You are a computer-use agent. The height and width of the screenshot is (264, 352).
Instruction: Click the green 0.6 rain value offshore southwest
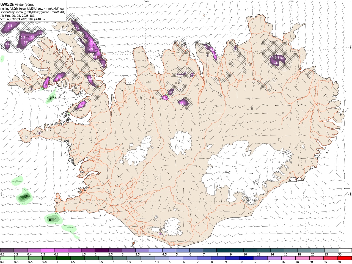click(51, 220)
